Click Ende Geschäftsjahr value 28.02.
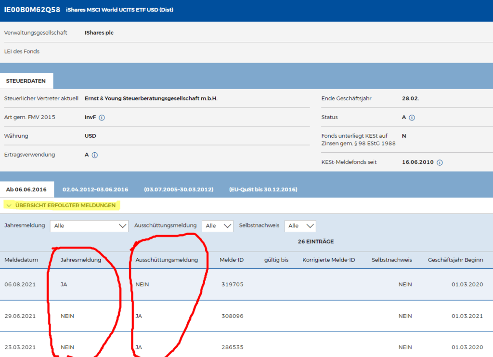Screen dimensions: 493x357 tap(410, 98)
